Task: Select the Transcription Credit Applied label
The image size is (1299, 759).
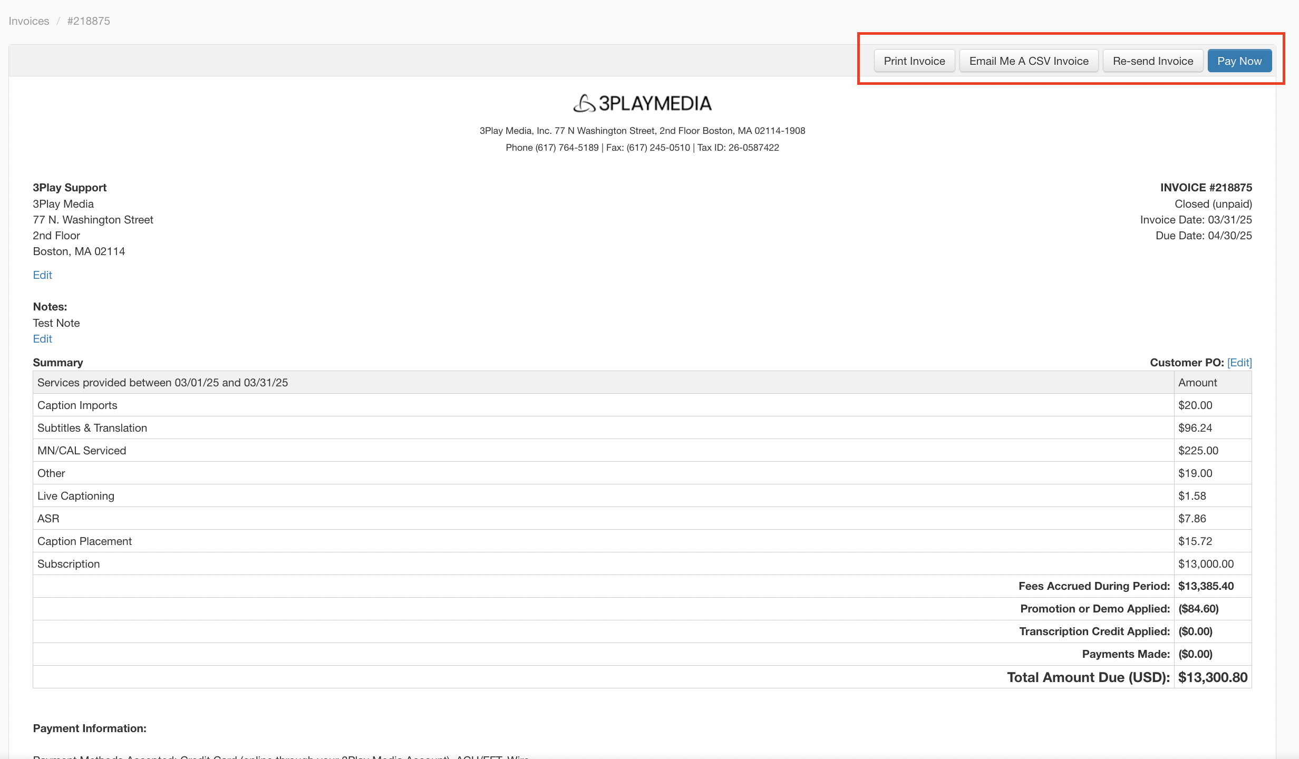Action: [x=1094, y=631]
